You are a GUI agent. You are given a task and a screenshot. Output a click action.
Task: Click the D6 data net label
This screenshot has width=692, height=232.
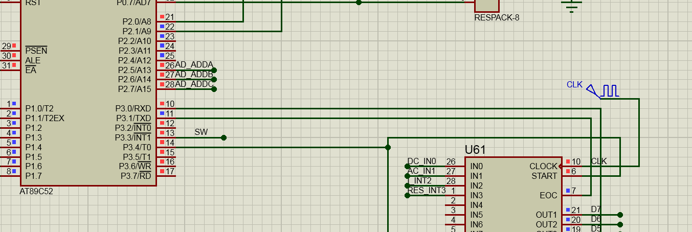tap(596, 219)
